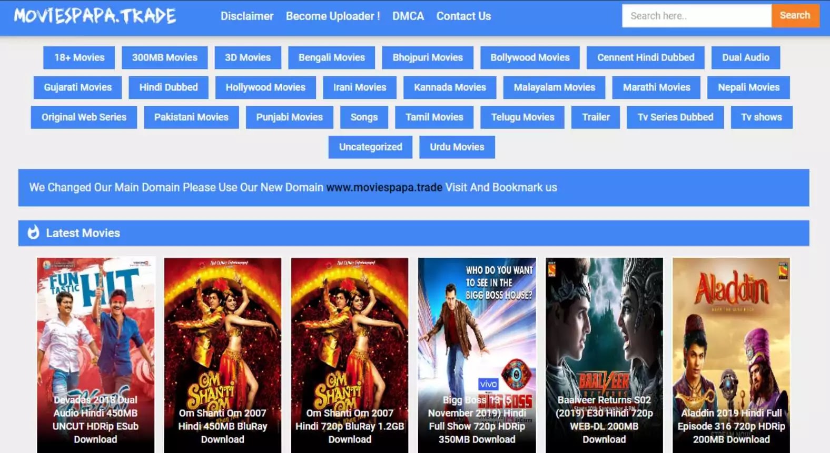Open Bhojpuri Movies category
The height and width of the screenshot is (453, 830).
(x=428, y=57)
